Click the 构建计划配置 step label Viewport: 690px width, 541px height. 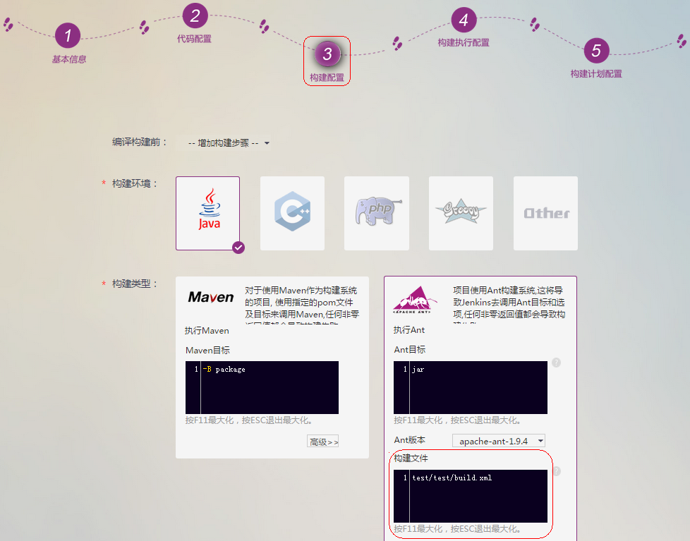tap(596, 74)
